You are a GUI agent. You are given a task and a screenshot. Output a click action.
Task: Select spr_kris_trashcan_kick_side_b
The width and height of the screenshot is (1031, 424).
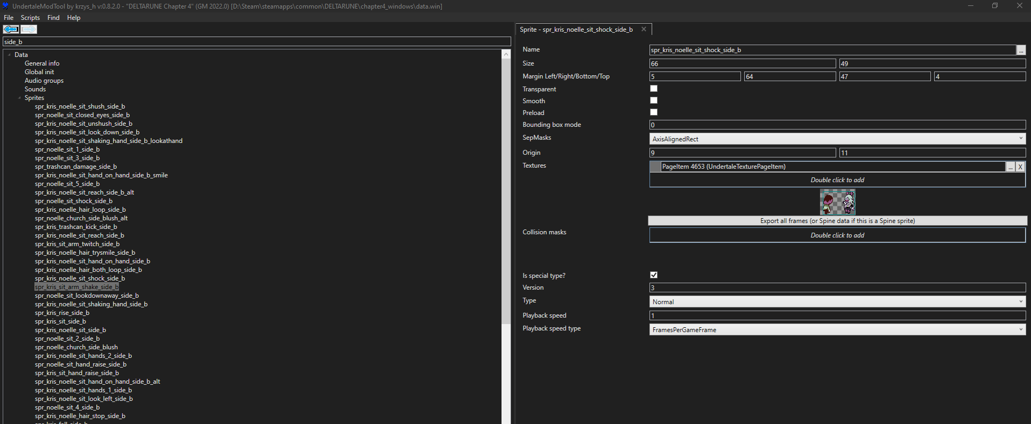pos(76,227)
